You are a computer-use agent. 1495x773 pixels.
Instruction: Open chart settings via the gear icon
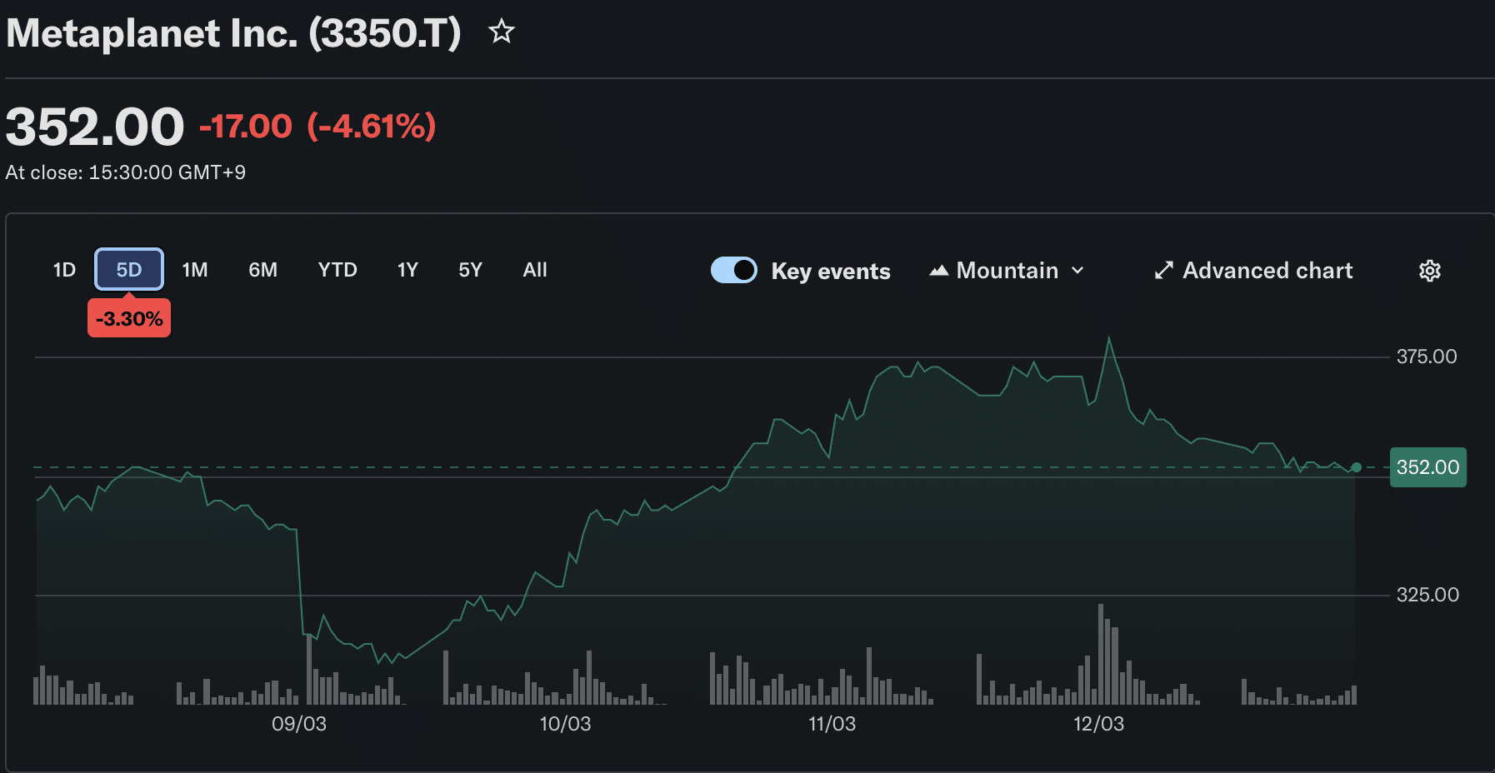1430,270
